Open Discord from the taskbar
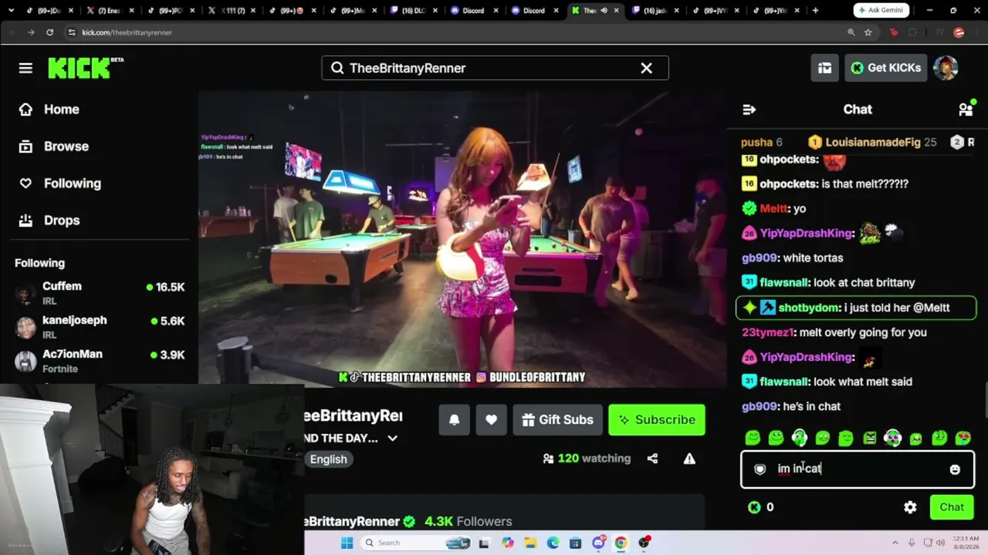Viewport: 988px width, 555px height. (x=598, y=543)
